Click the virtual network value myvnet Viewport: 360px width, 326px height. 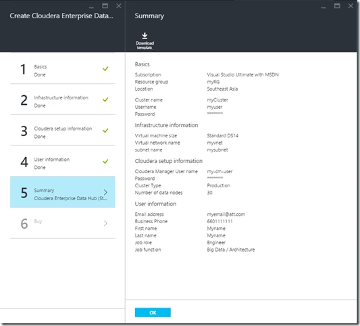click(215, 143)
